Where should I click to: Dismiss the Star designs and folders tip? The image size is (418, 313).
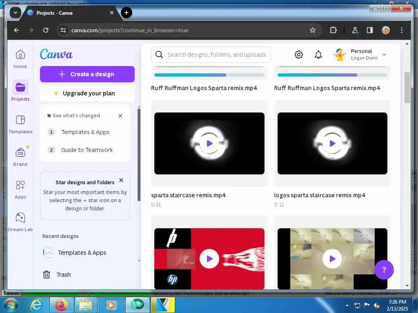pos(121,180)
